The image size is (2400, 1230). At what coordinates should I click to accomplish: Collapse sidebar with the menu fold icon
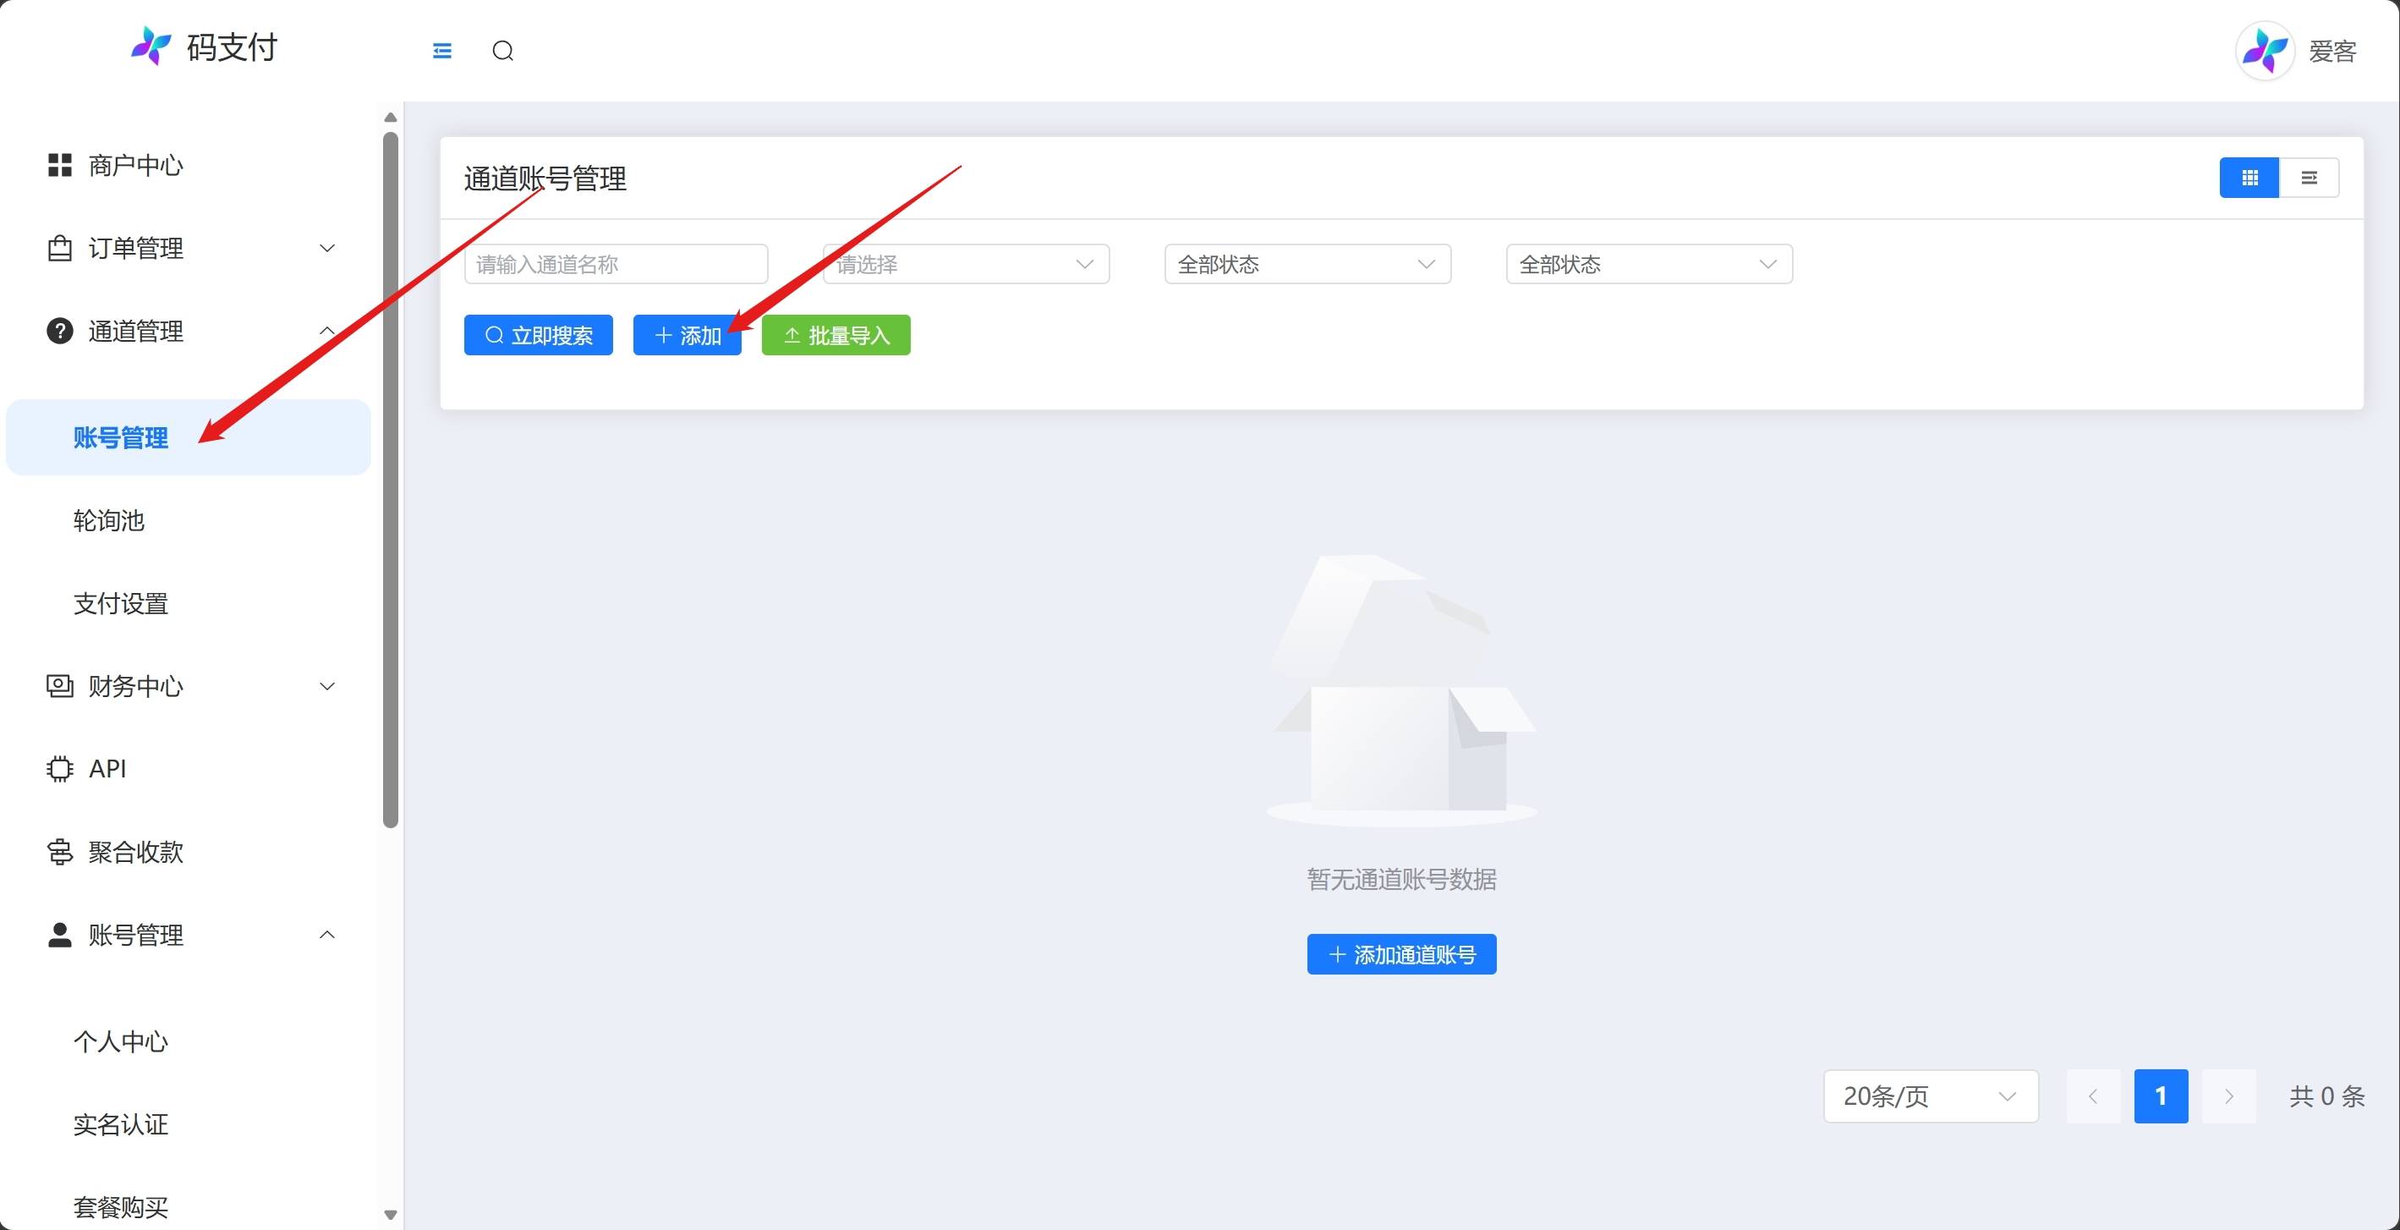[x=442, y=50]
